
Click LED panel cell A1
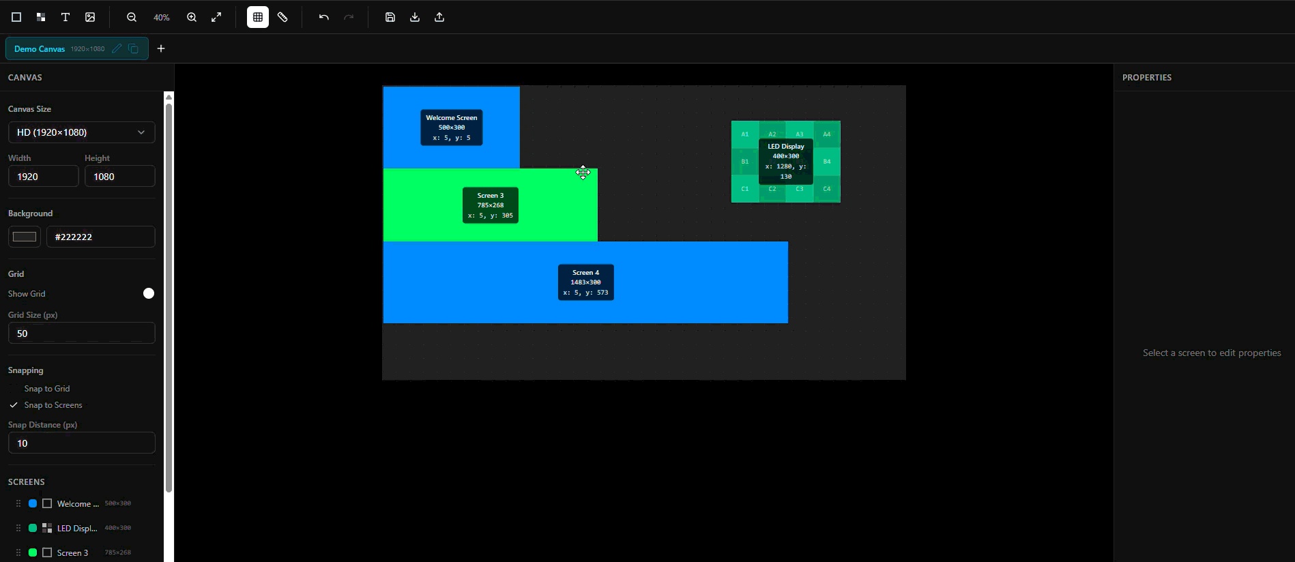pos(745,134)
